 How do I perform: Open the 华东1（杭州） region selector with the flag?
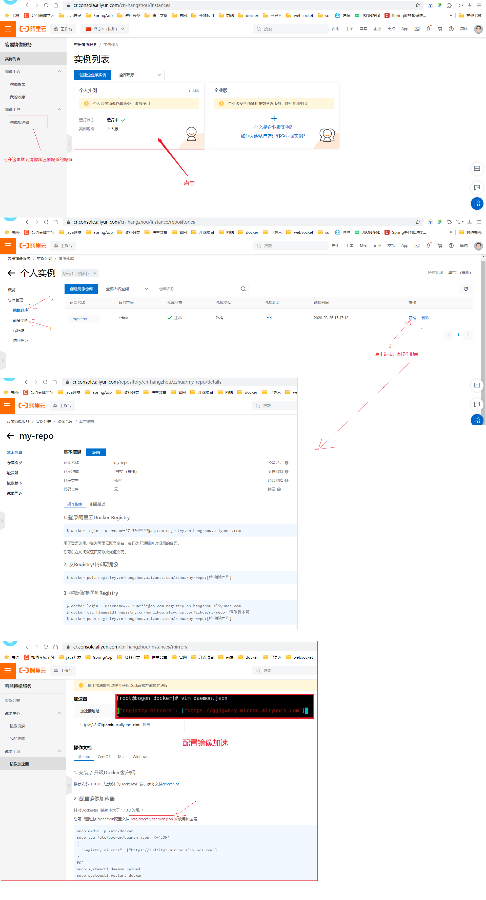pos(105,29)
